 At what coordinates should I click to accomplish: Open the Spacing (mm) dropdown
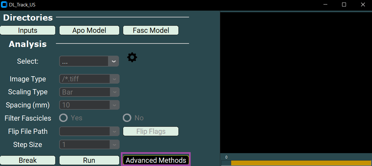(x=89, y=105)
